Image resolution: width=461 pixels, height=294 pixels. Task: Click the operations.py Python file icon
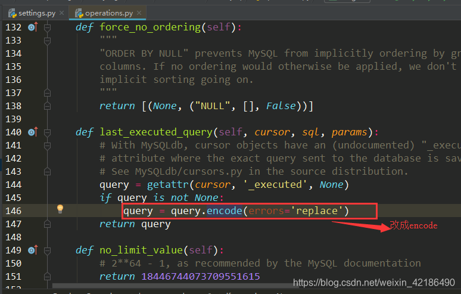point(79,13)
